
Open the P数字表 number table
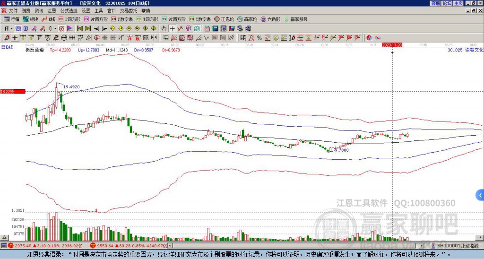coord(122,19)
